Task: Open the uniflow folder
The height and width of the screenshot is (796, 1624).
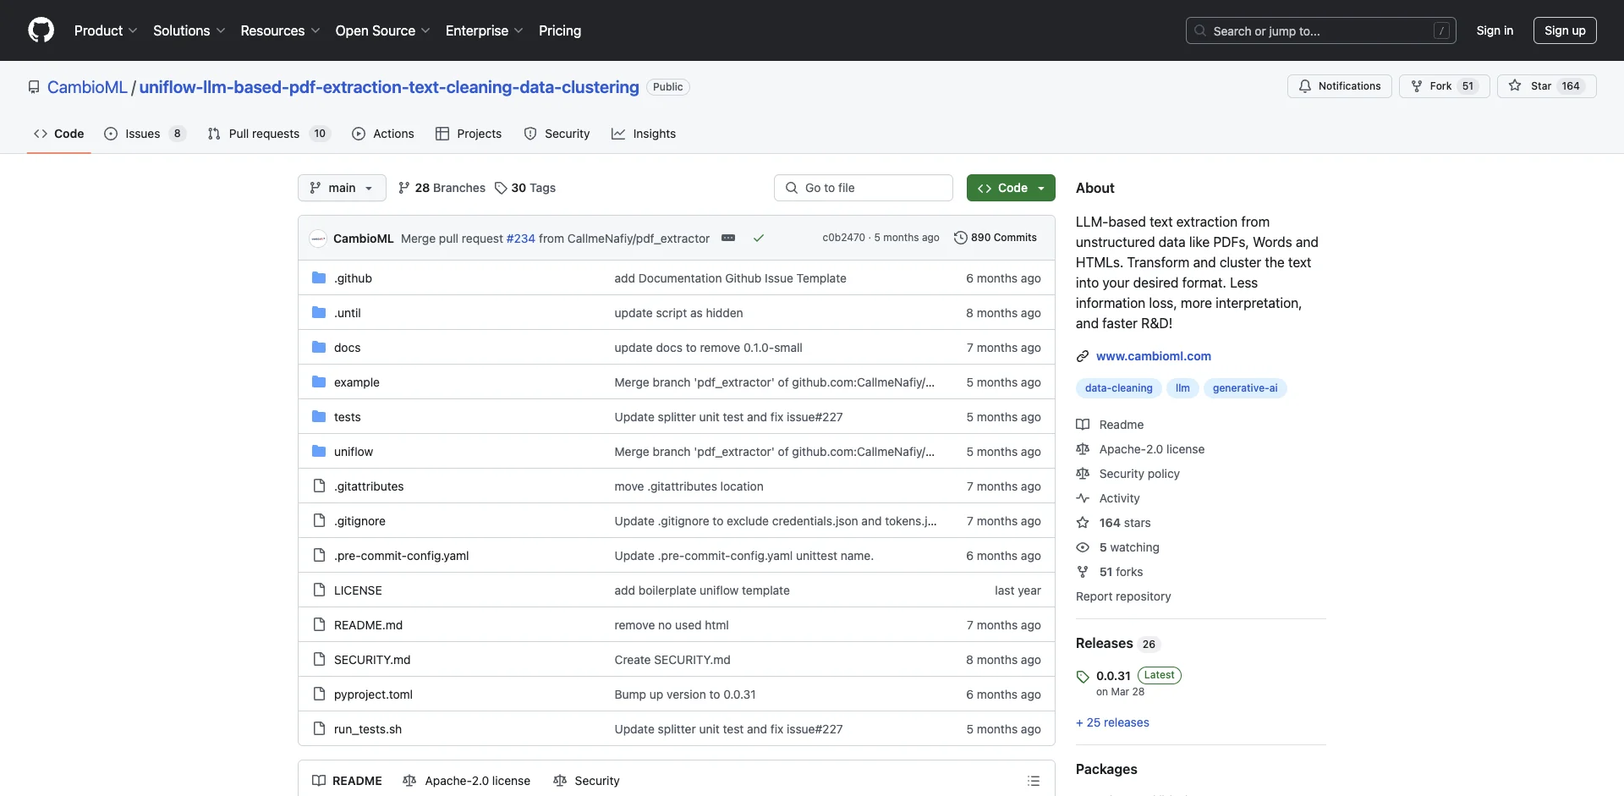Action: 354,452
